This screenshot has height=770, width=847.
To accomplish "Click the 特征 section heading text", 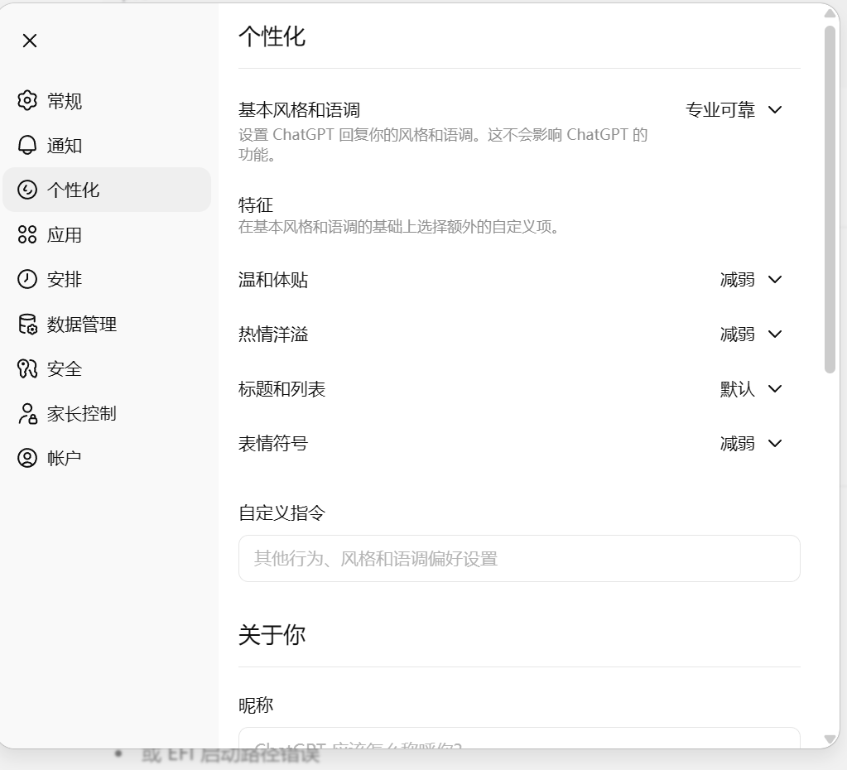I will [256, 205].
